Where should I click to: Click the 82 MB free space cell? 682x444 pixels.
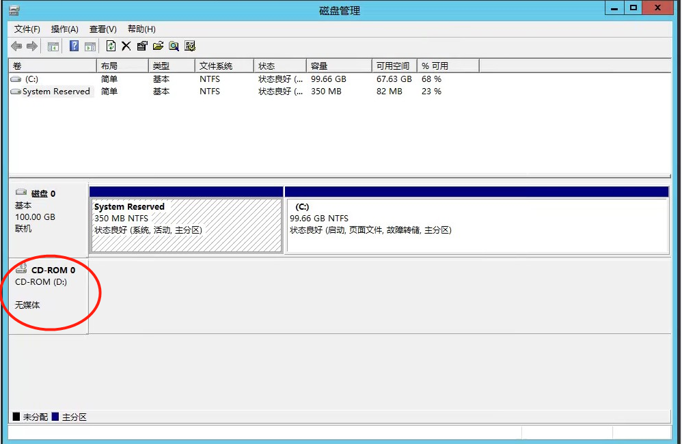pyautogui.click(x=390, y=92)
